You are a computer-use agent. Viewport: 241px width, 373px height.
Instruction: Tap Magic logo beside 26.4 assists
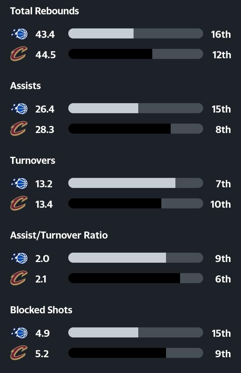pyautogui.click(x=19, y=109)
